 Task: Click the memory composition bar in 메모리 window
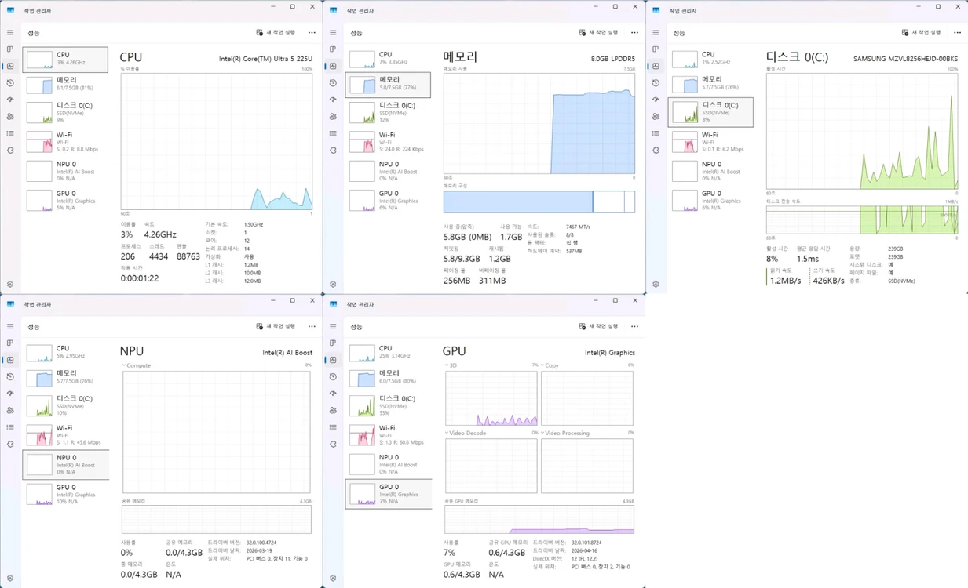[539, 201]
